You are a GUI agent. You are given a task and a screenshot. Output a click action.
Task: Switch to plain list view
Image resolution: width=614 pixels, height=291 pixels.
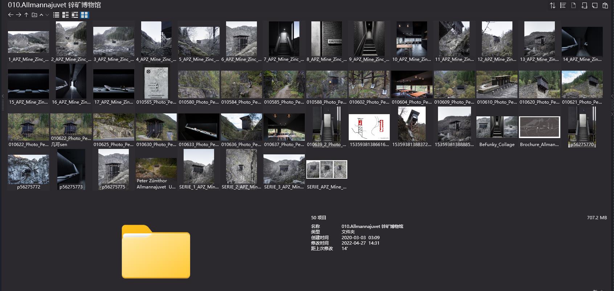pyautogui.click(x=56, y=15)
